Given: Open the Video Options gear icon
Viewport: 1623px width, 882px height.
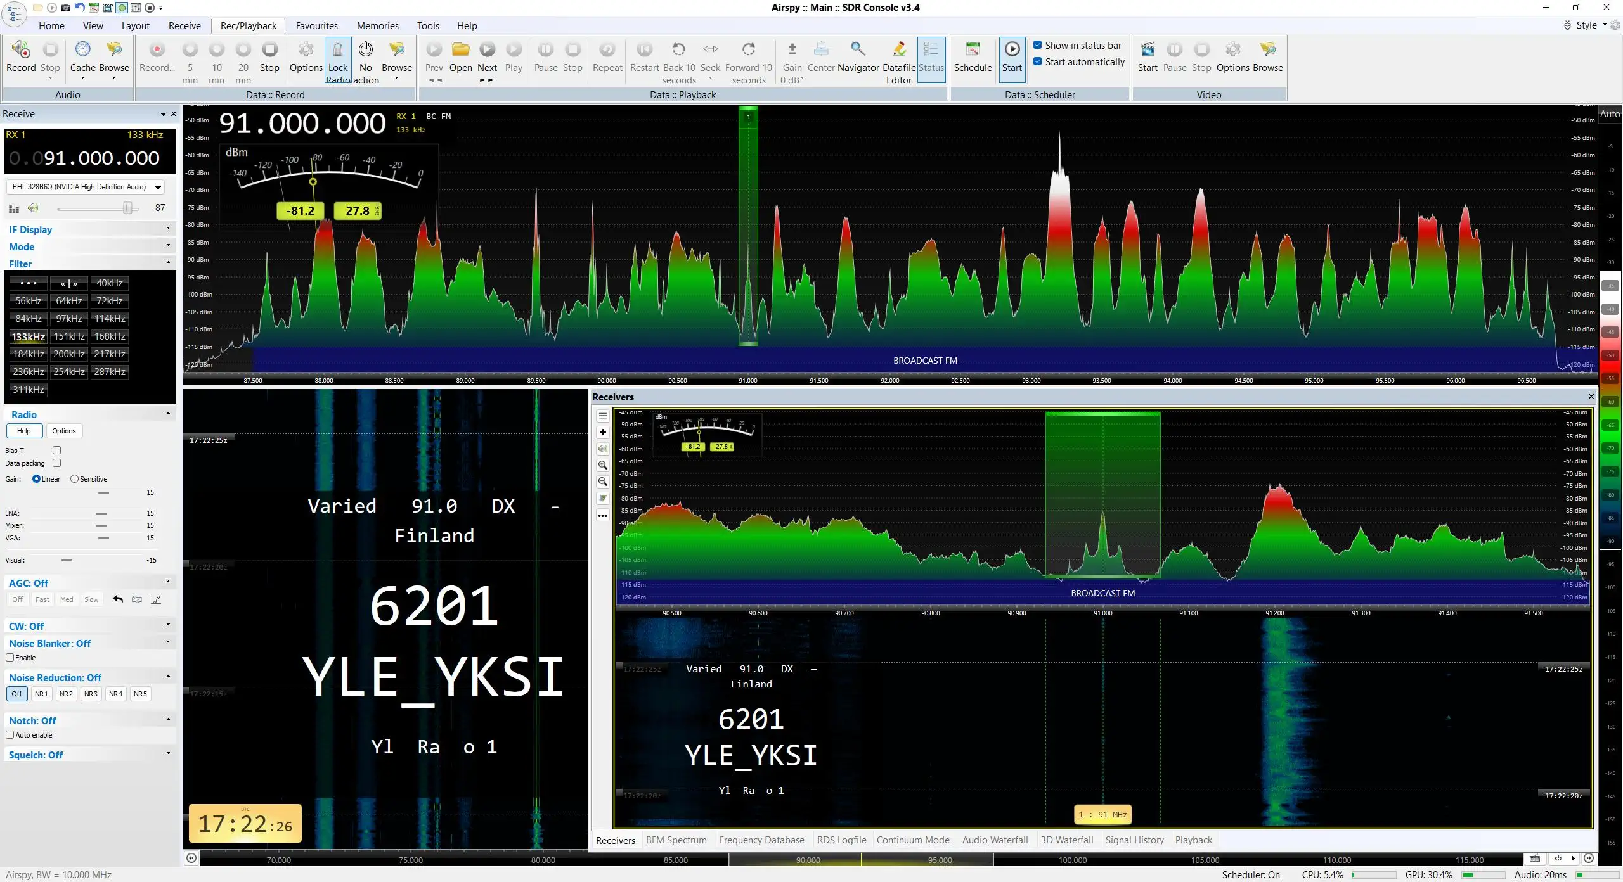Looking at the screenshot, I should (x=1233, y=49).
